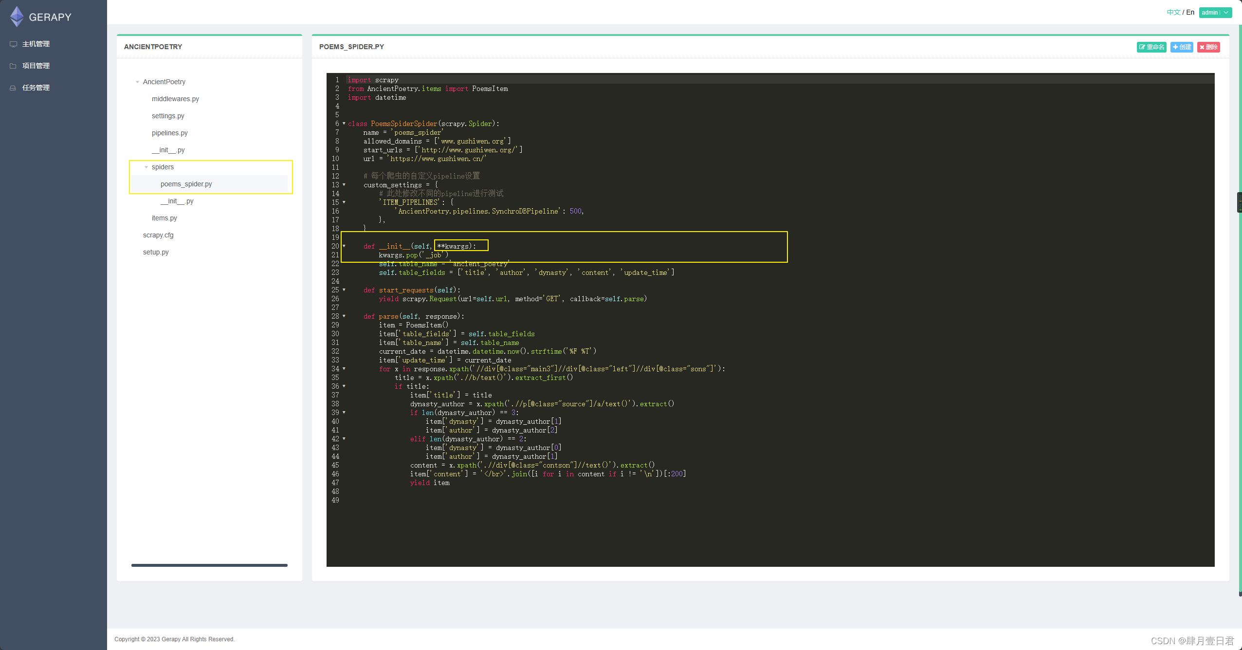Open items.py in the file tree
The height and width of the screenshot is (650, 1242).
(x=164, y=218)
